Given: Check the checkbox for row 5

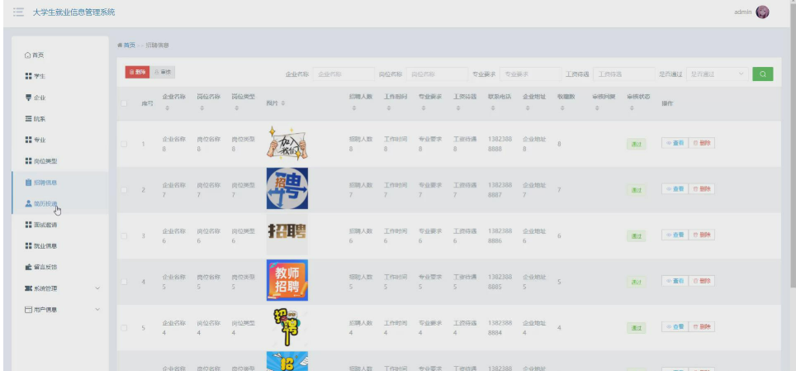Looking at the screenshot, I should pos(124,328).
